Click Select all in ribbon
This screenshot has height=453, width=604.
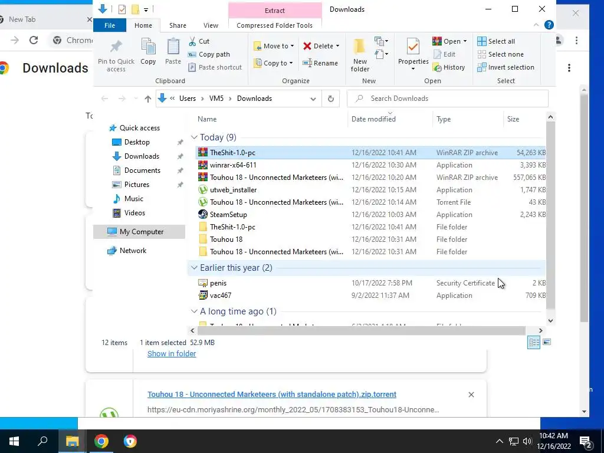tap(495, 41)
